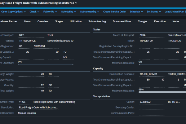Switch to the Business Partner tab
186x124 pixels.
9,21
